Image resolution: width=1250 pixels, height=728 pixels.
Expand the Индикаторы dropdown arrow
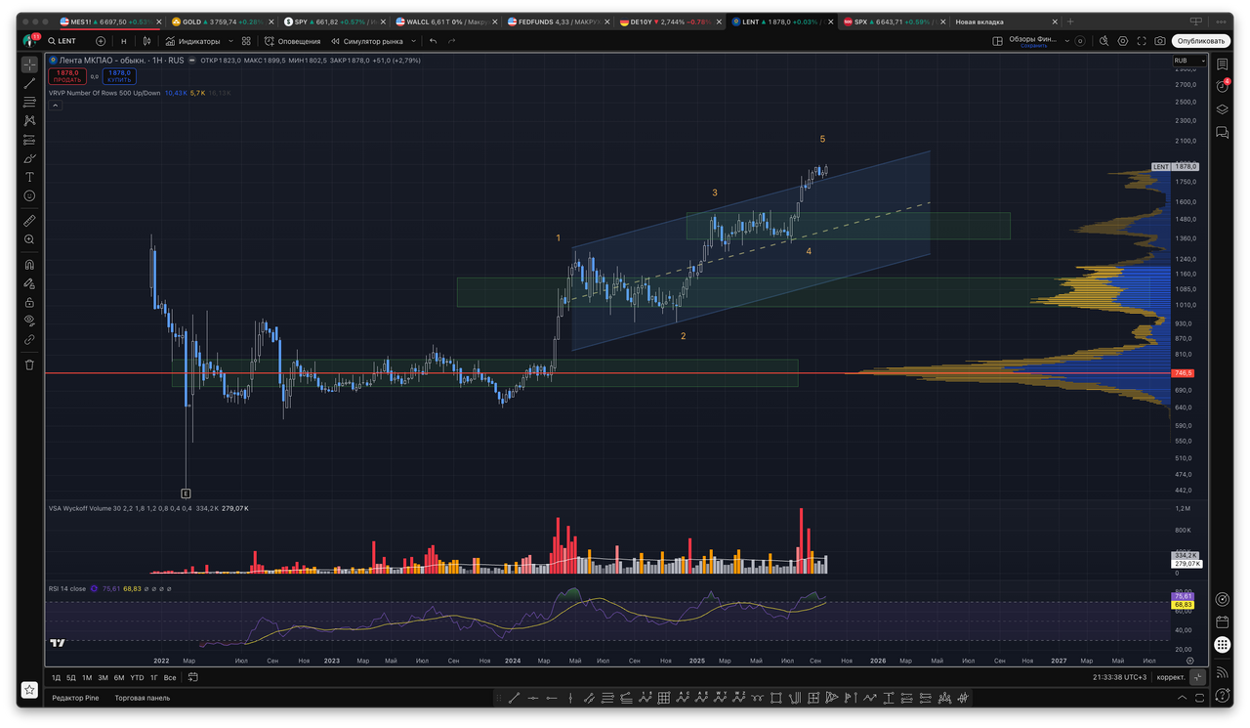pos(230,41)
